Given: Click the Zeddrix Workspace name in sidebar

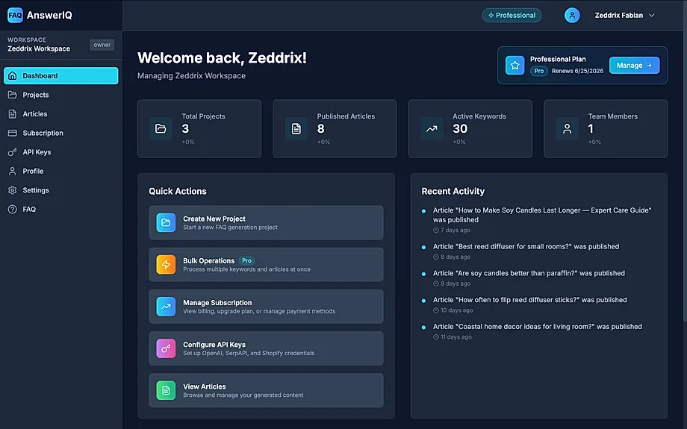Looking at the screenshot, I should [x=39, y=48].
